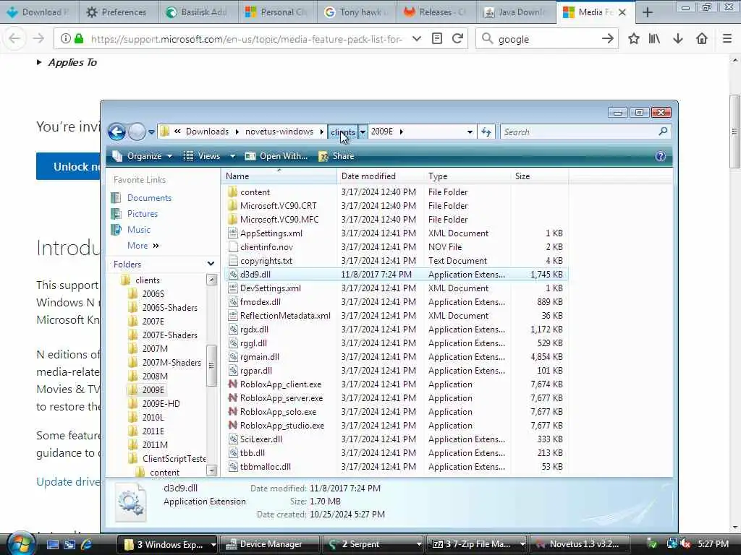Toggle reader view icon in browser address bar

437,39
